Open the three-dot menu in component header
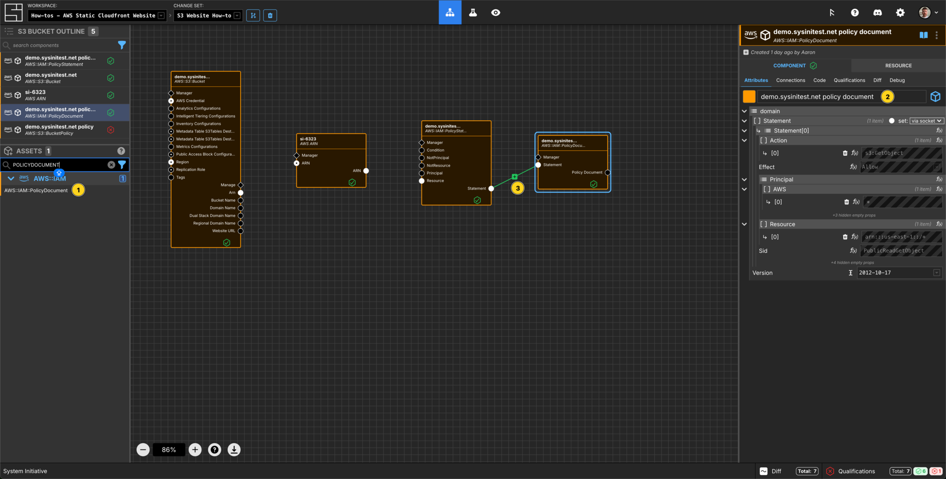This screenshot has height=479, width=946. point(937,35)
